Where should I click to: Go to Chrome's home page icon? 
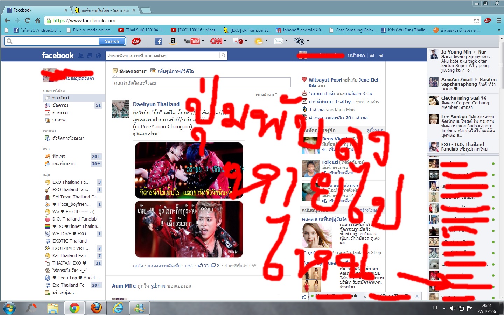38,21
